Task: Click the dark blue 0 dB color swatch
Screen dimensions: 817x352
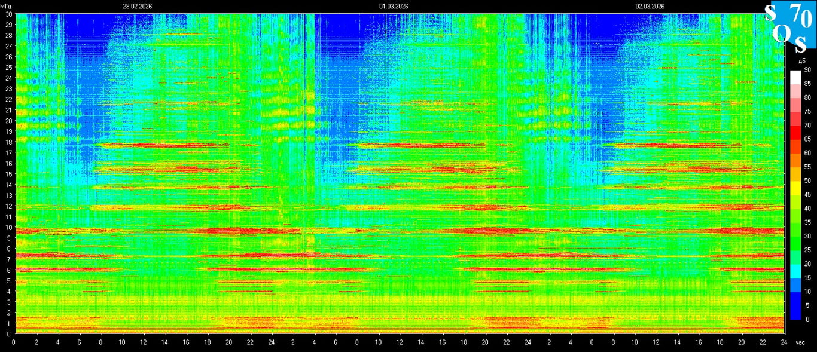Action: click(x=795, y=313)
